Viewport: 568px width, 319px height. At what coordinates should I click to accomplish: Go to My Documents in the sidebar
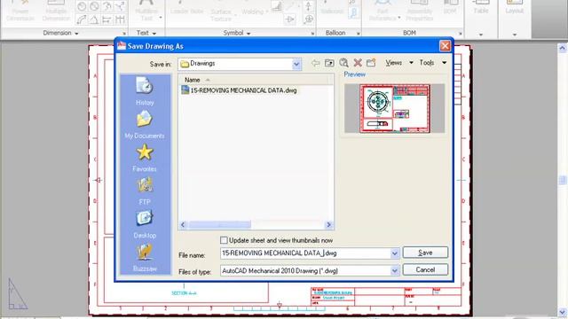tap(145, 124)
